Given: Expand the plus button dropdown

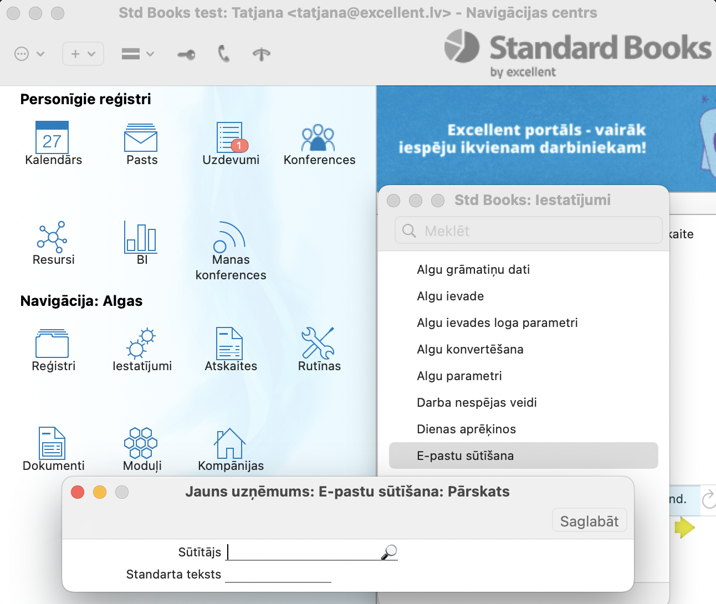Looking at the screenshot, I should (83, 54).
